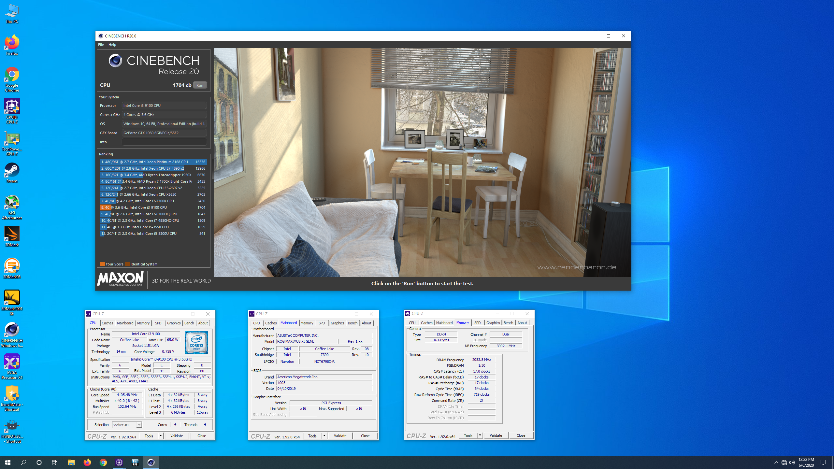Open Graphics tab in right CPU-Z window
This screenshot has height=469, width=834.
493,323
